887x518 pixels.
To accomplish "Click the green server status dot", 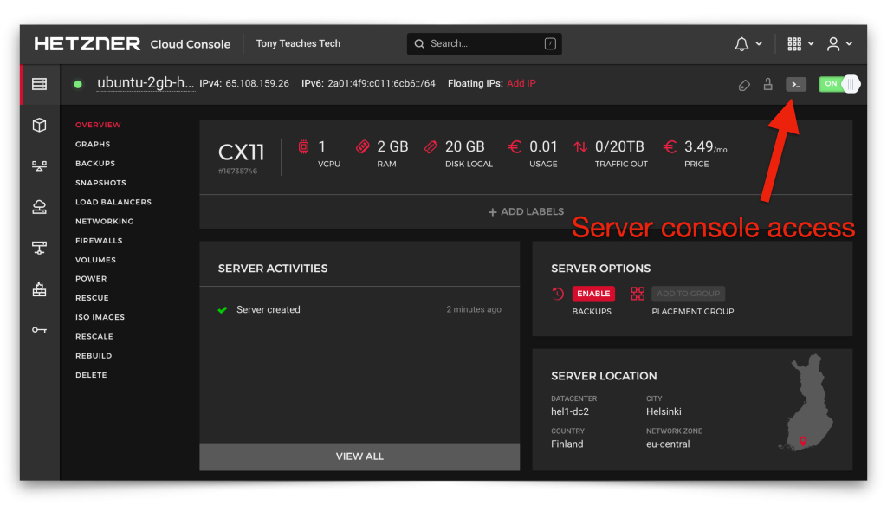I will tap(78, 84).
